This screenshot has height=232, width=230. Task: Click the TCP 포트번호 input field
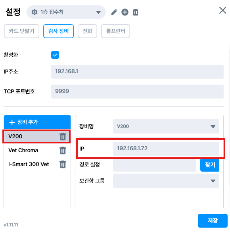[137, 91]
